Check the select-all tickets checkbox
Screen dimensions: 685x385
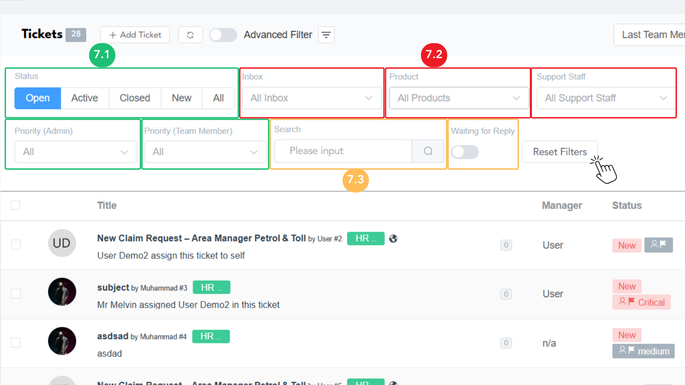point(15,205)
